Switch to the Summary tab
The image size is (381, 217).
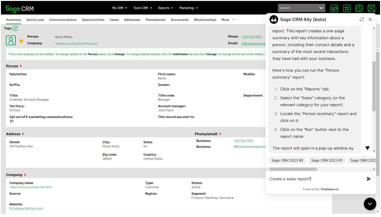[14, 20]
